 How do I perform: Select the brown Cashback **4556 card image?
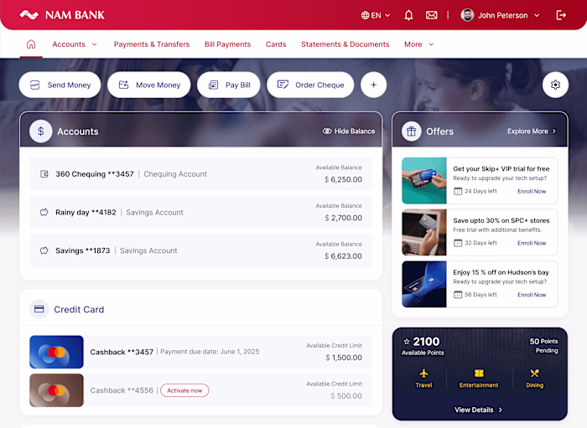coord(56,390)
